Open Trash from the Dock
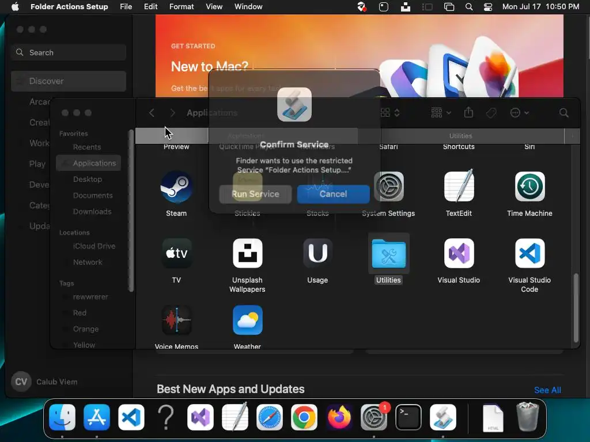590x442 pixels. pos(528,417)
